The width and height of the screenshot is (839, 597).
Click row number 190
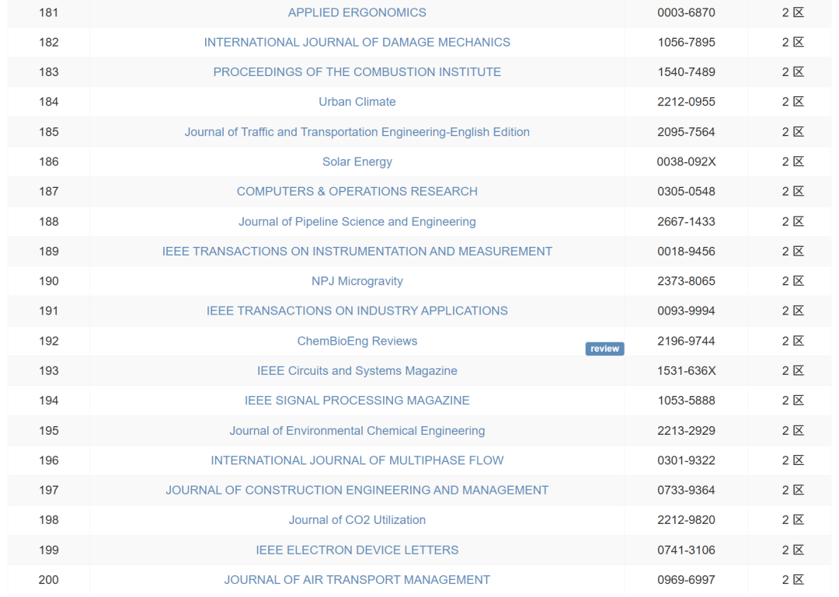(x=49, y=281)
